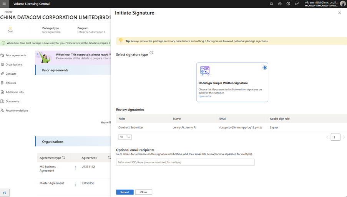Click agreement number E3458356
Screen dimensions: 347x197
pos(88,183)
